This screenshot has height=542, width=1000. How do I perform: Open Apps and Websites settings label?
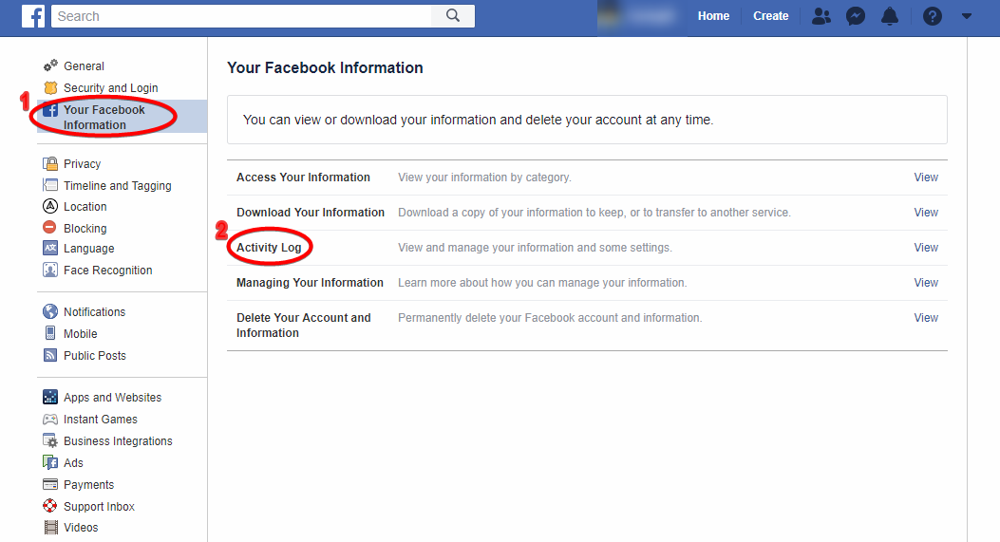pos(112,398)
